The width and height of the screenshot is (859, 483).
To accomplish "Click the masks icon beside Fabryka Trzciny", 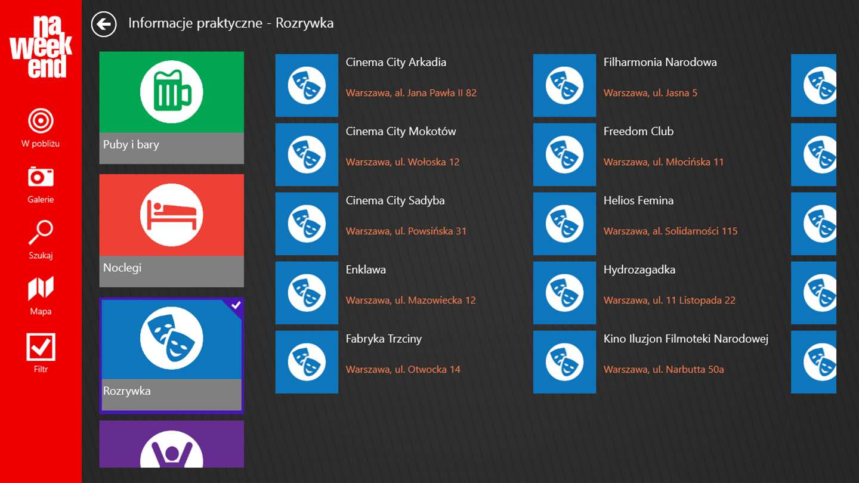I will [x=307, y=362].
